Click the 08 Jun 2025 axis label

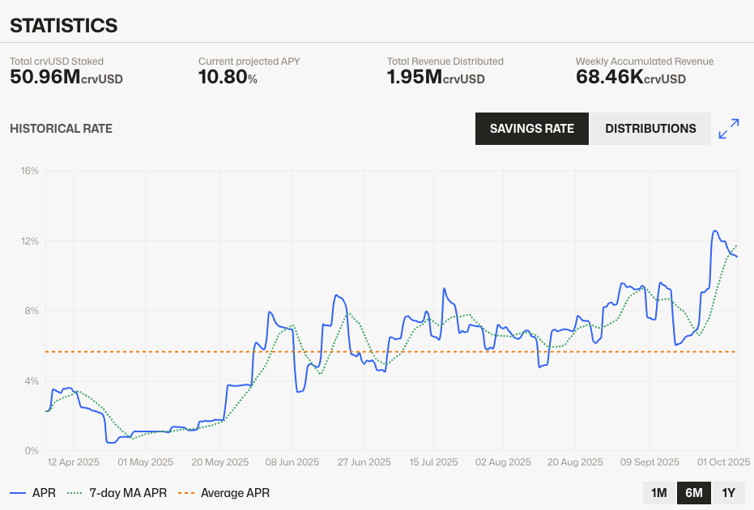(x=293, y=462)
